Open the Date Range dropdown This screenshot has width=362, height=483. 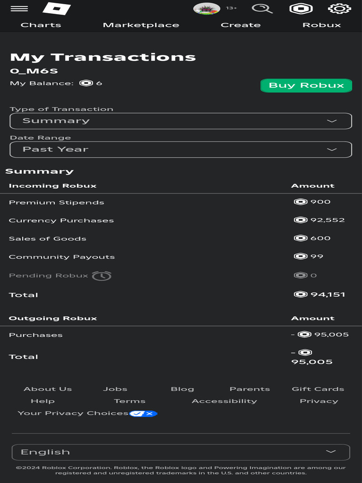[181, 150]
